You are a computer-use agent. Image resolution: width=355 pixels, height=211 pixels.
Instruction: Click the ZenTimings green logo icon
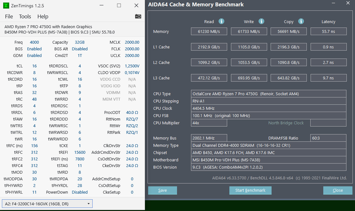[6, 5]
